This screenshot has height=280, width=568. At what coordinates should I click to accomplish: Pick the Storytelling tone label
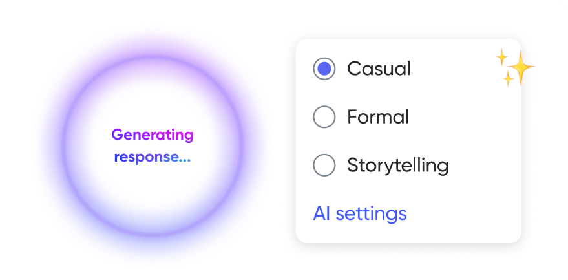[x=397, y=165]
